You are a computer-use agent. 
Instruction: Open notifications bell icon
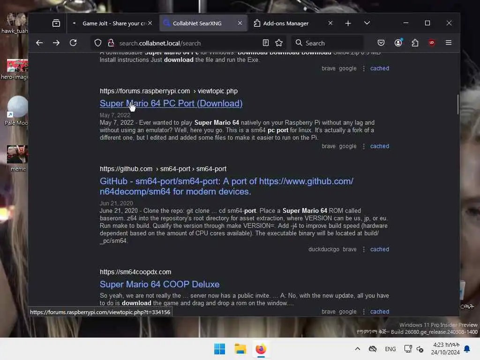[467, 349]
